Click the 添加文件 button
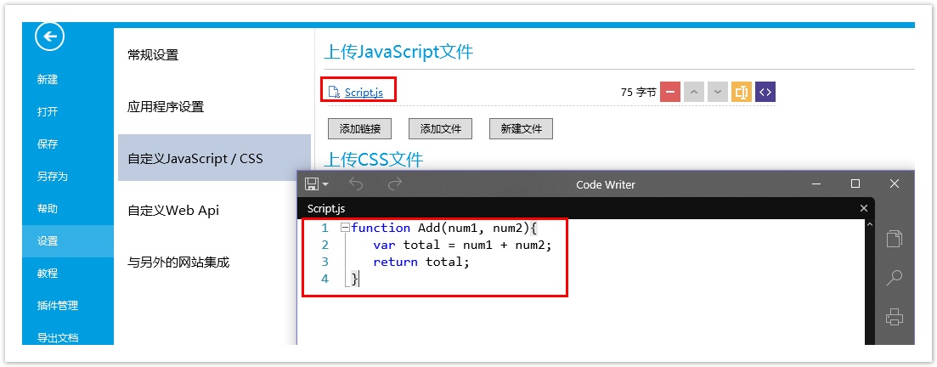Screen dimensions: 937x367 (440, 128)
